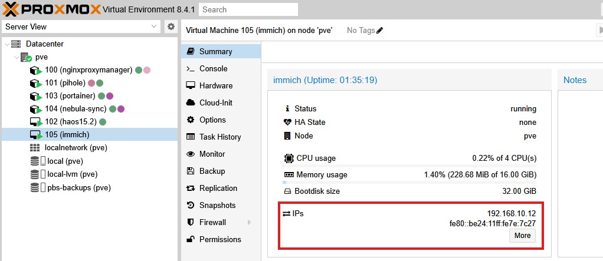Click the No Tags label

click(x=361, y=30)
